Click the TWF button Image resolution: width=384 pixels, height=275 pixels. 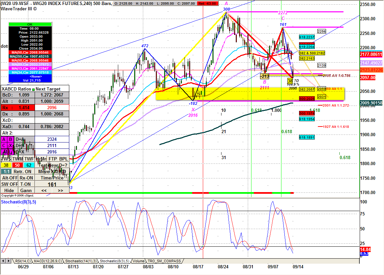point(29,159)
